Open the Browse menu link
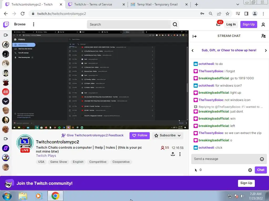269x201 pixels. click(x=20, y=24)
